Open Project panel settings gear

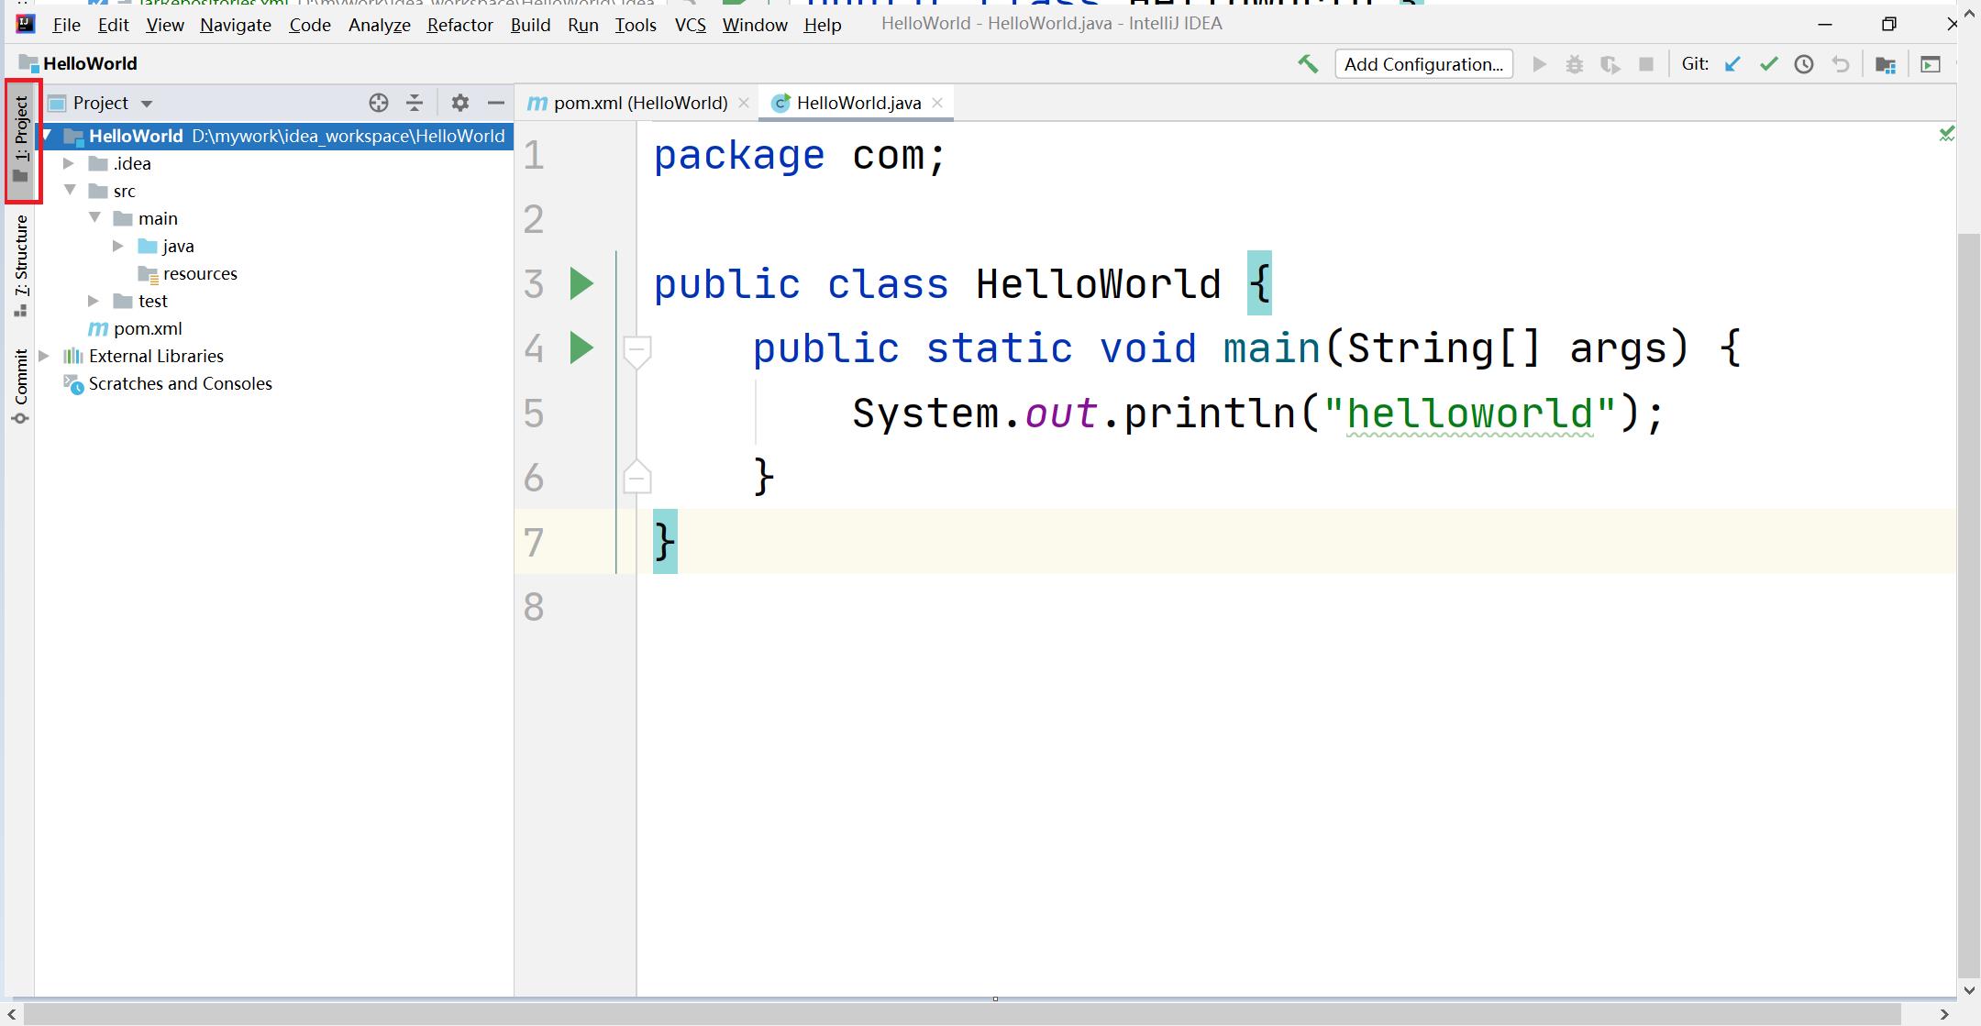tap(460, 103)
